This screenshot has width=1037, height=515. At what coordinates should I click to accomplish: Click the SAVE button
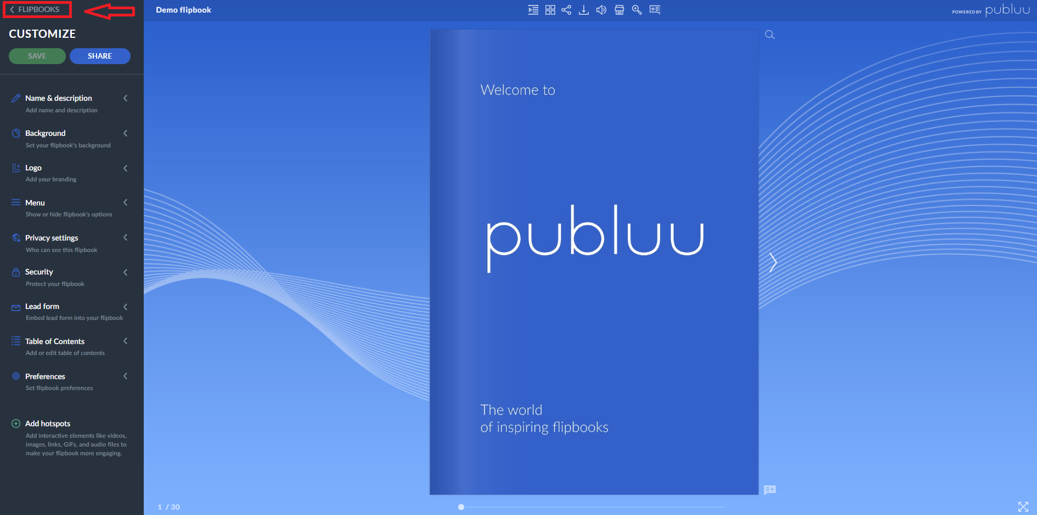[x=37, y=56]
